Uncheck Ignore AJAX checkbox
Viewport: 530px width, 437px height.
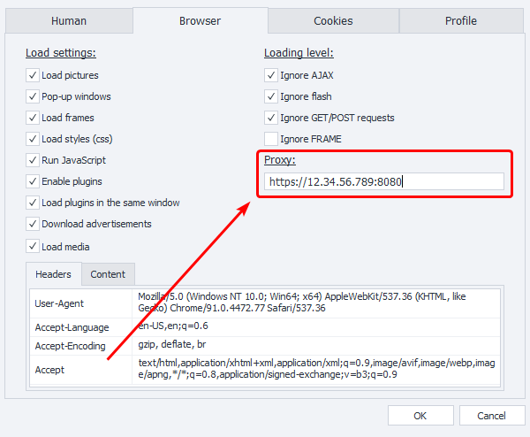pos(271,75)
